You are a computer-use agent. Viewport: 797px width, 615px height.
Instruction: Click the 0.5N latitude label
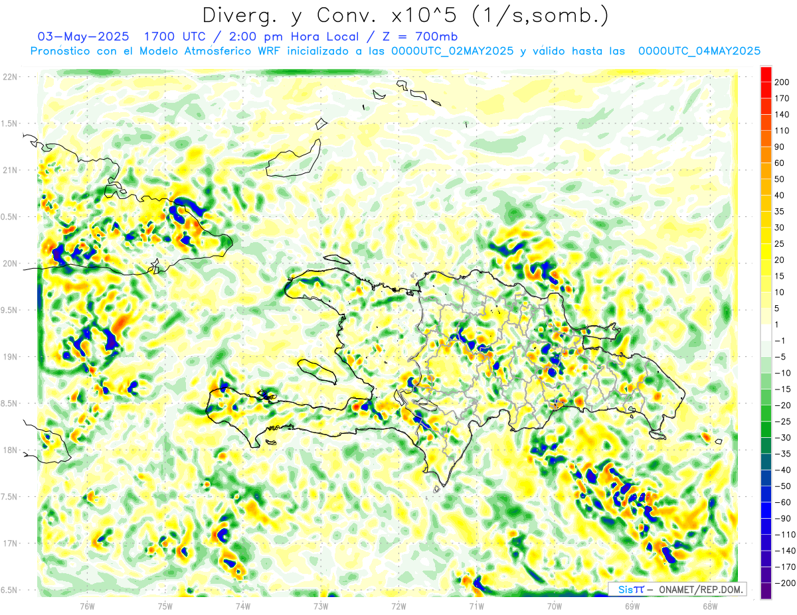pos(10,217)
